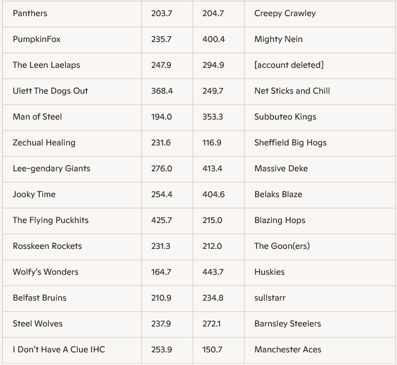Select Sheffield Big Hogs cell
Screen dimensions: 397x365
point(291,143)
